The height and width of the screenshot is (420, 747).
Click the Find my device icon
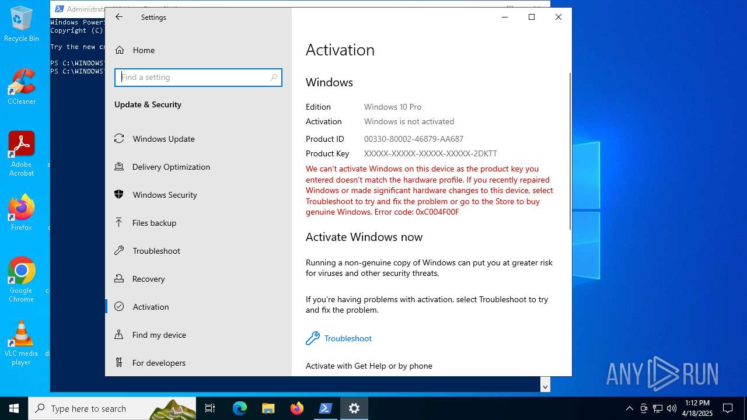[x=119, y=334]
